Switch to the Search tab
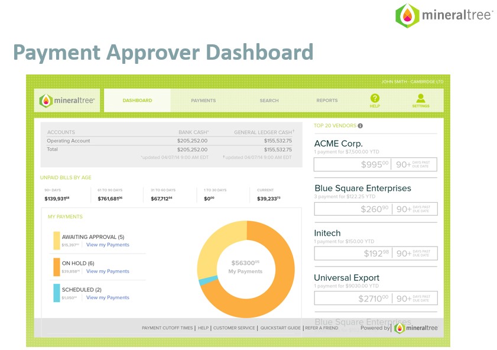This screenshot has width=497, height=350. [x=269, y=101]
